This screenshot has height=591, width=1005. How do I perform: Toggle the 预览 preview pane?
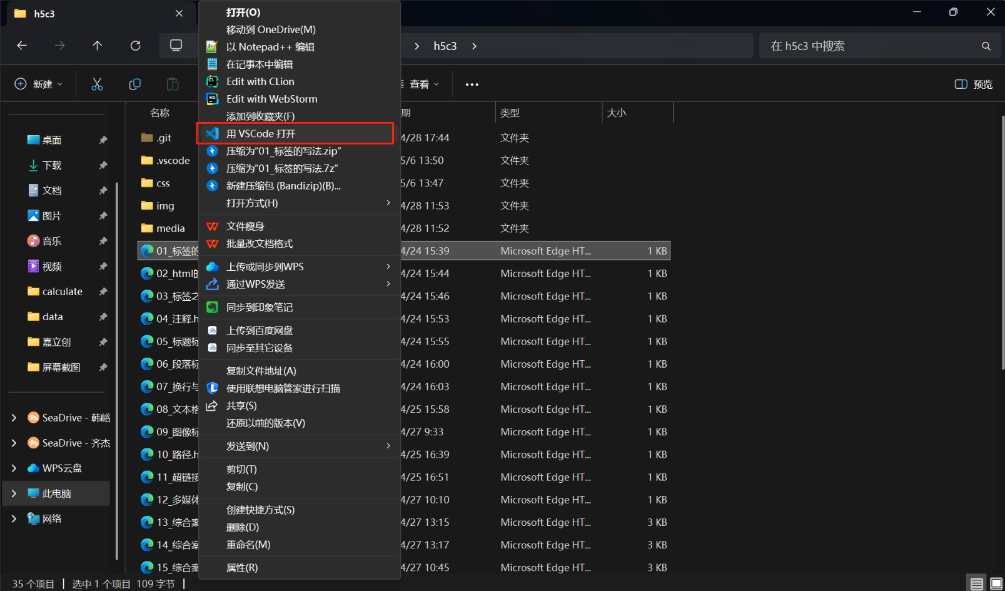click(x=974, y=84)
